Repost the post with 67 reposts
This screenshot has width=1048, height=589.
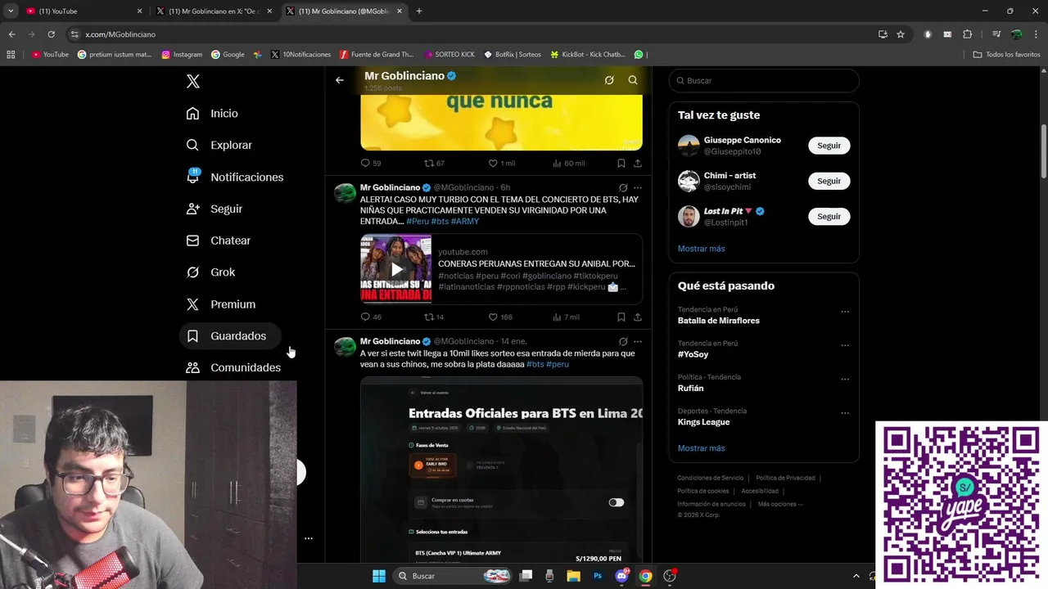tap(434, 163)
